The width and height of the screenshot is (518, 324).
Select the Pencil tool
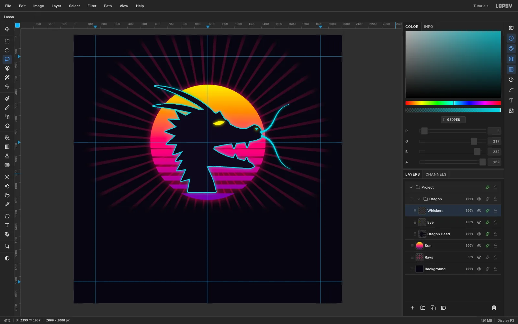click(7, 108)
